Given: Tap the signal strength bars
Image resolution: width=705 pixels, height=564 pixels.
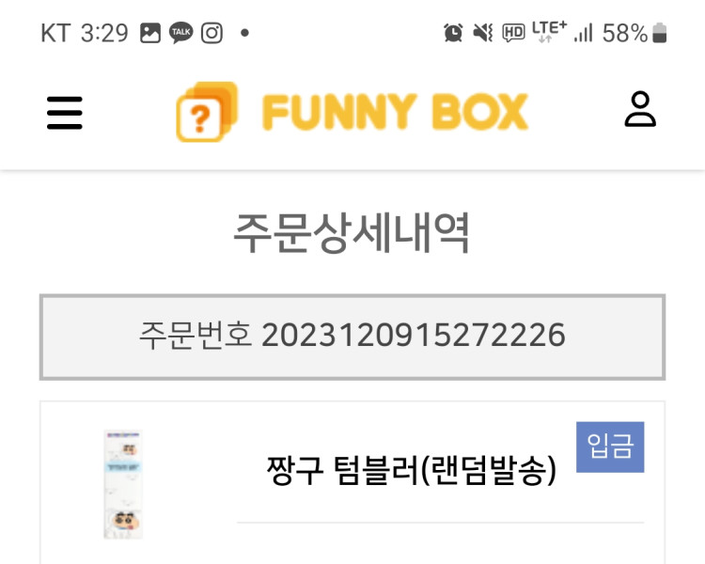Looking at the screenshot, I should pos(584,33).
